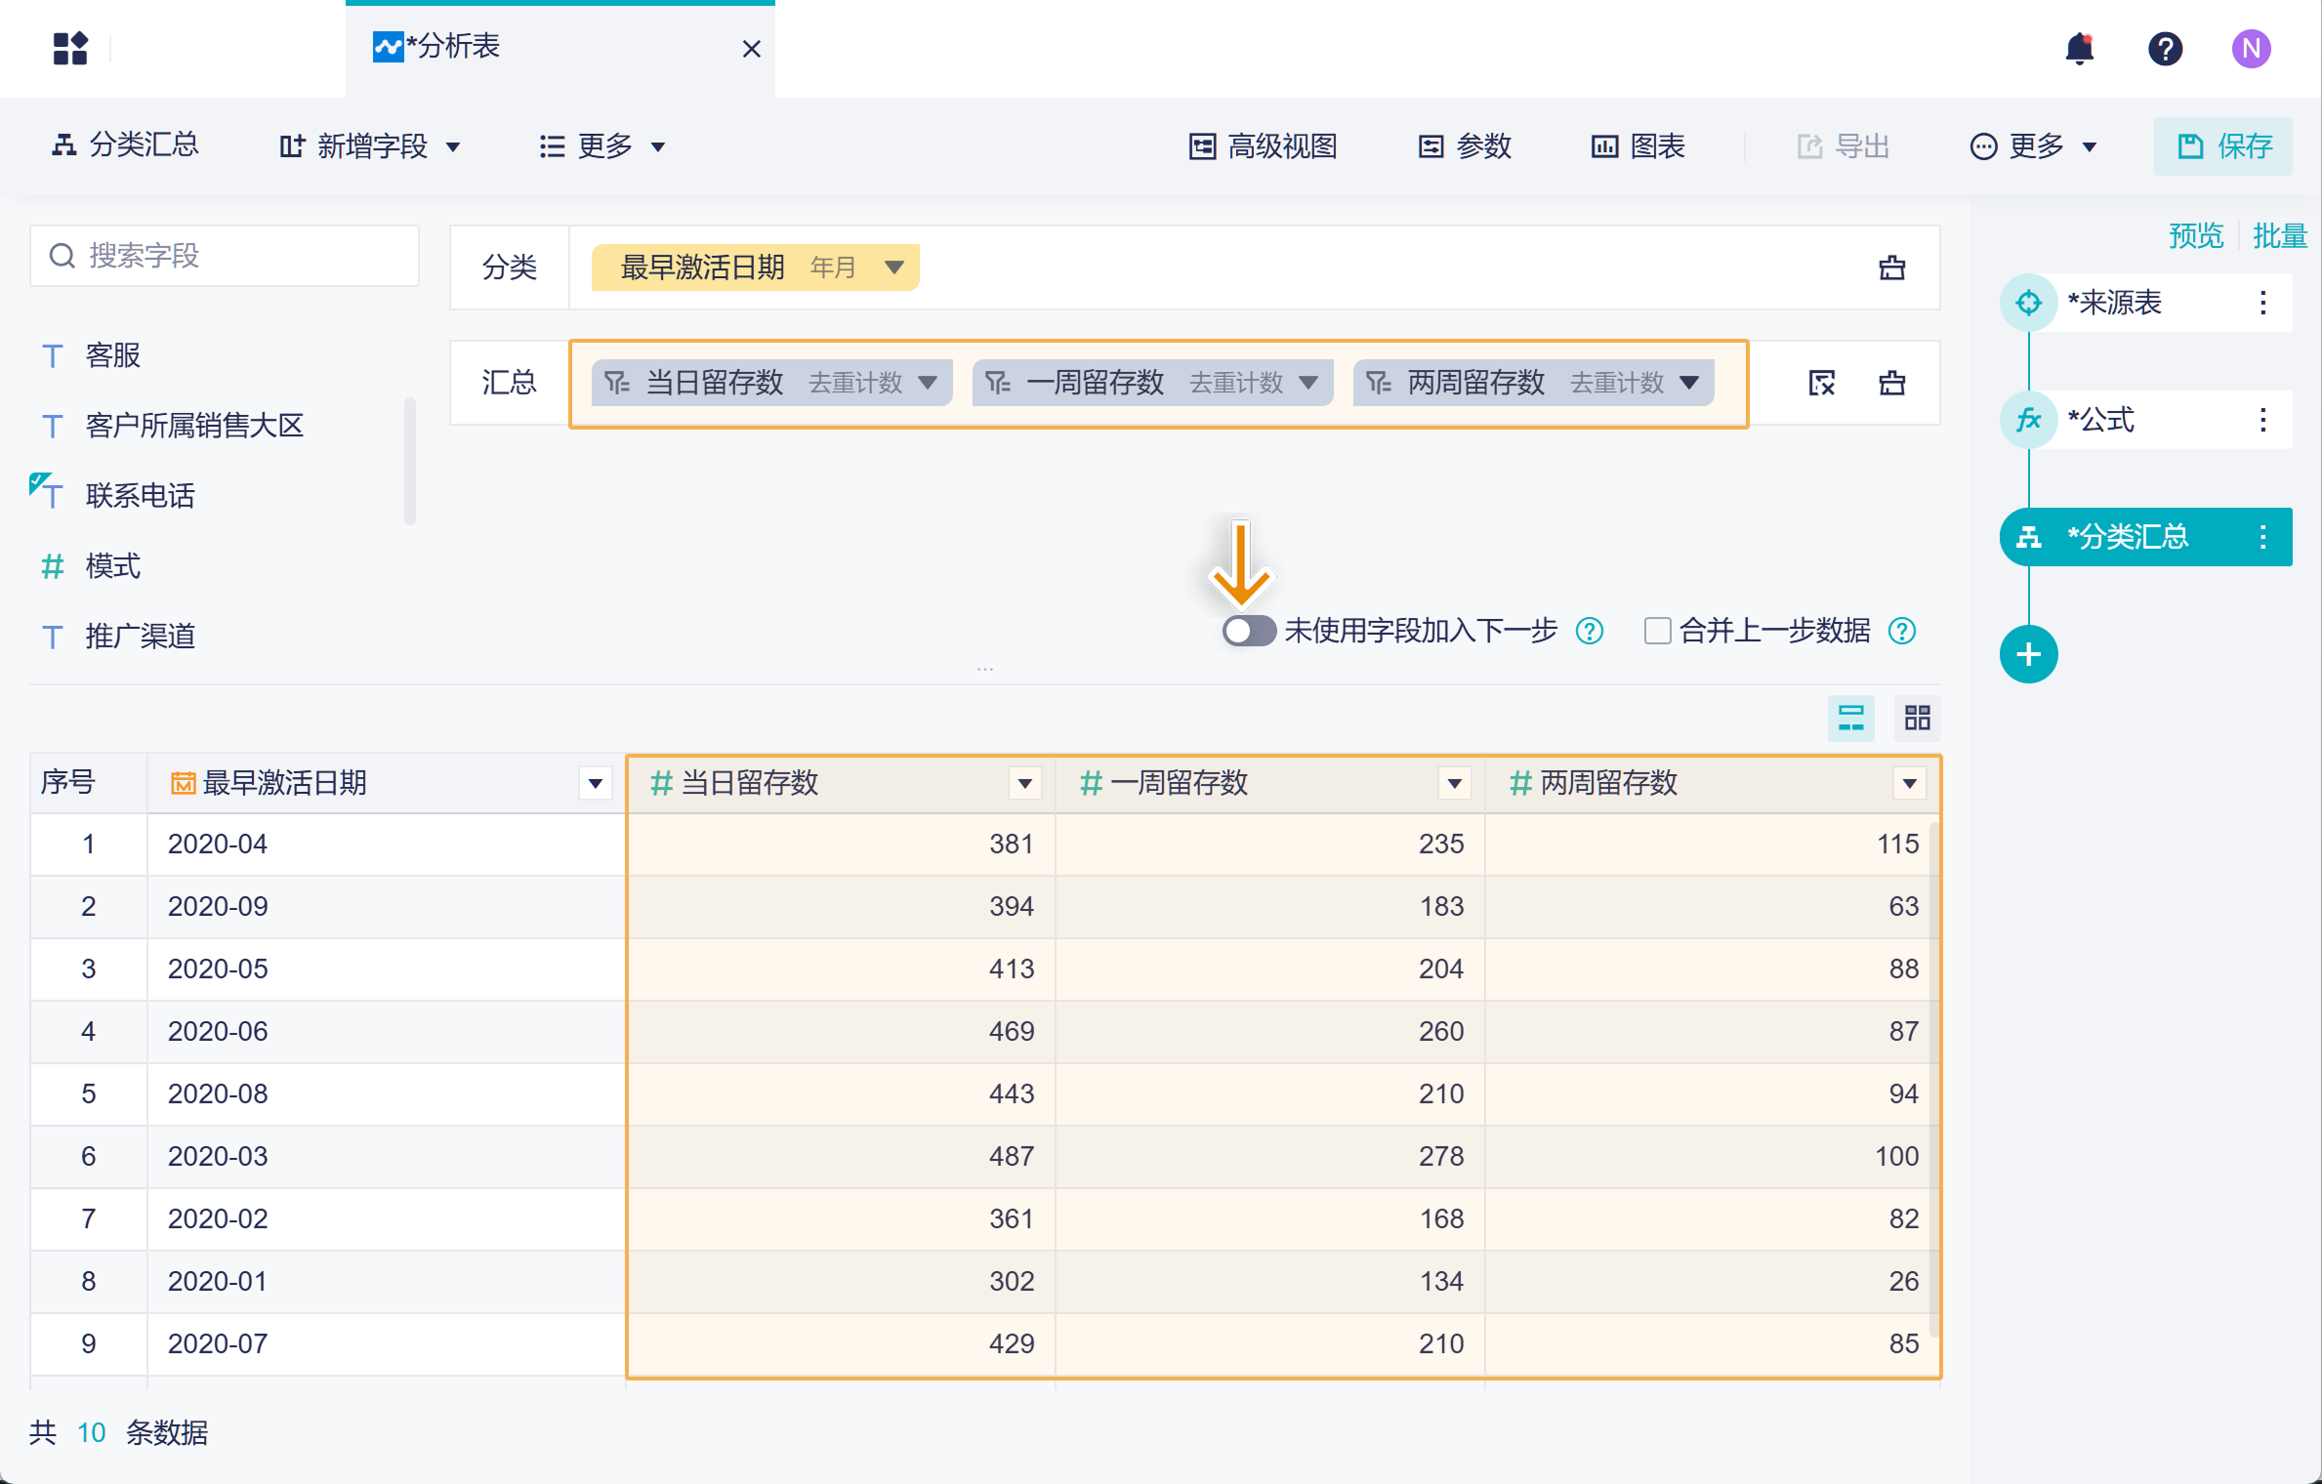Screen dimensions: 2322x1484
Task: Click the 预览 link
Action: click(2195, 235)
